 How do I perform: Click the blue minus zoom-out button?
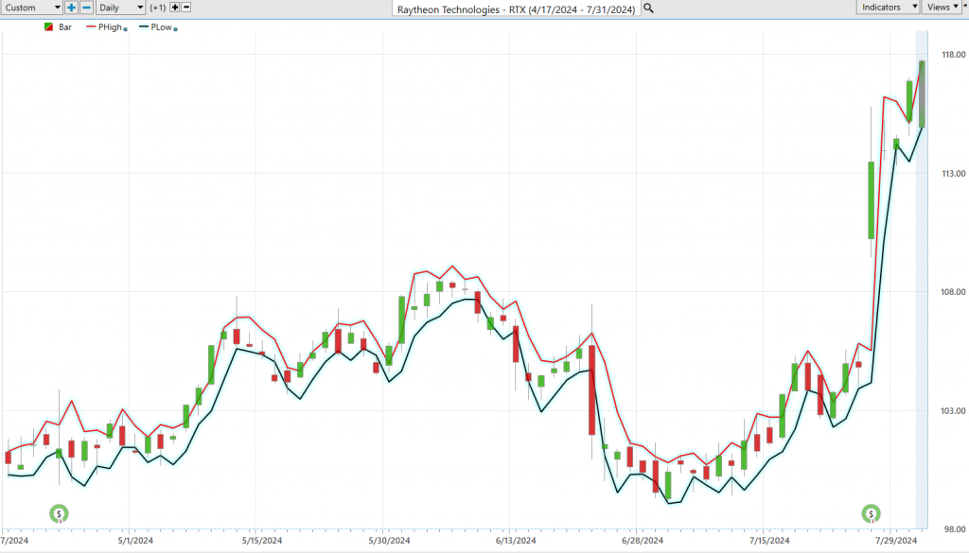86,8
